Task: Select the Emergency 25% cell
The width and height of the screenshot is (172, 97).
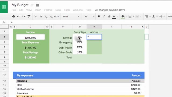Action: click(80, 42)
